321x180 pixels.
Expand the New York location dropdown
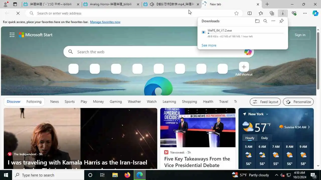[267, 114]
